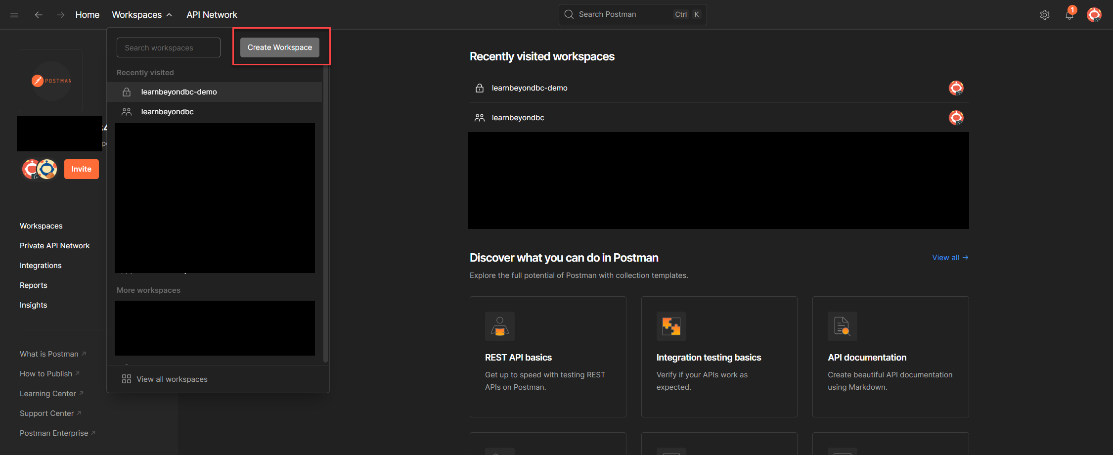This screenshot has height=455, width=1113.
Task: Click the API documentation page icon
Action: coord(843,326)
